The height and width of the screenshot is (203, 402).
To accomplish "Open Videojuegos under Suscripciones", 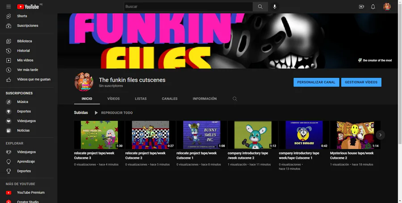I will (x=27, y=121).
